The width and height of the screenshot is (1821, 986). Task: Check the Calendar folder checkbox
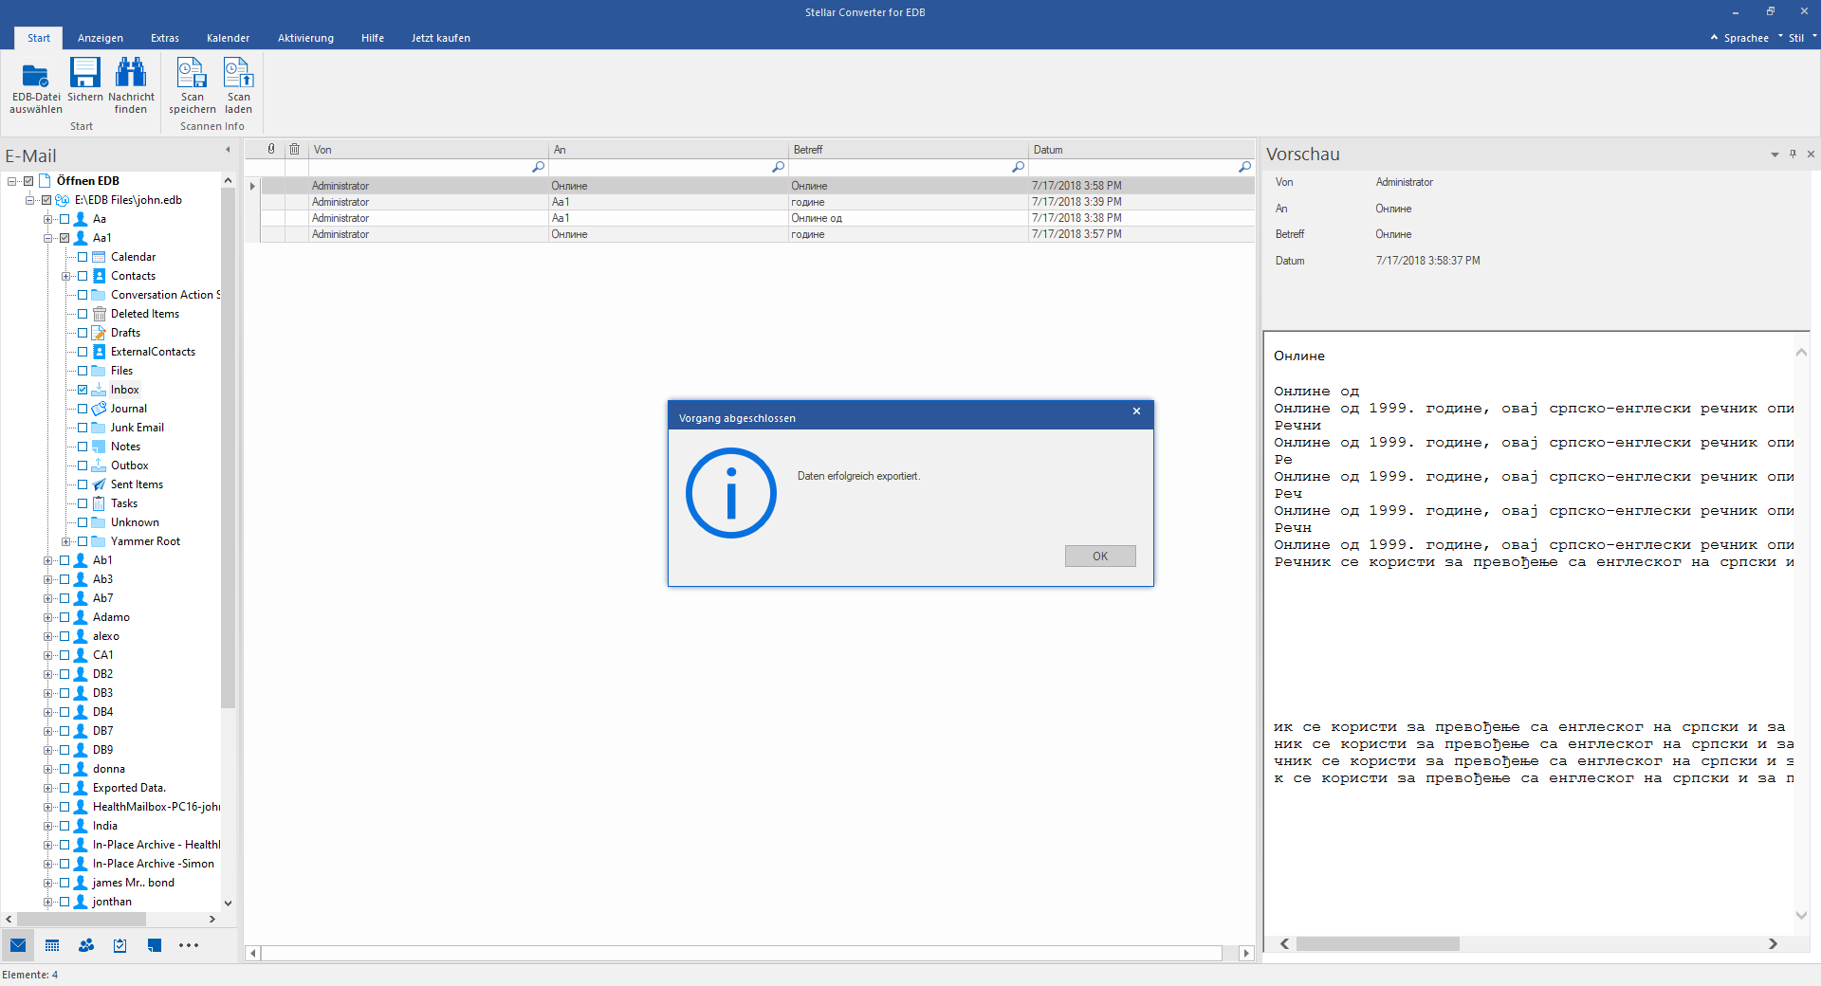point(83,257)
